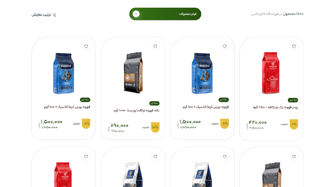Click heart icon on Uganda Robusta coffee card

tap(155, 46)
